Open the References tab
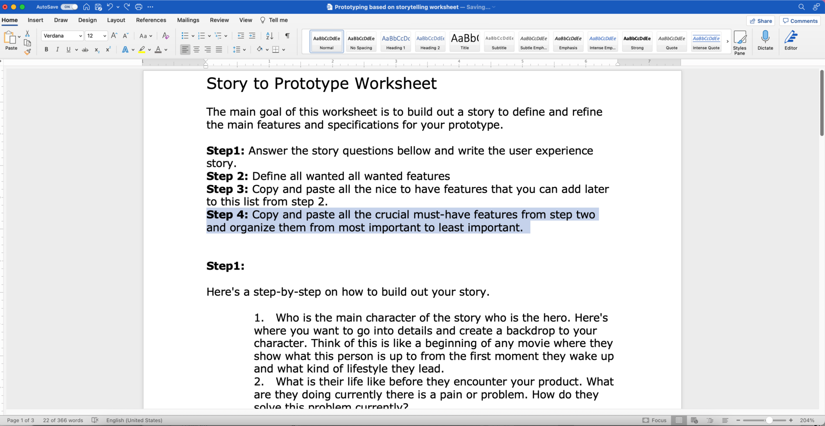 151,20
